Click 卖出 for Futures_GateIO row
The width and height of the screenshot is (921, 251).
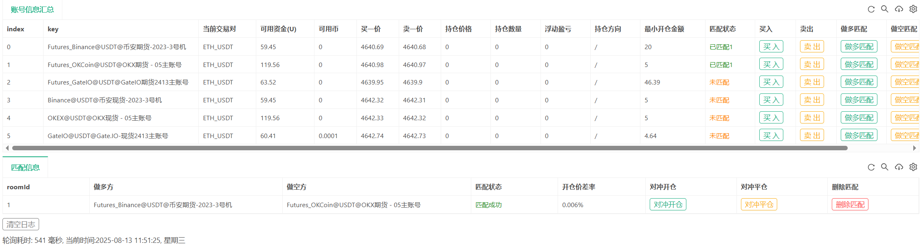pyautogui.click(x=812, y=82)
